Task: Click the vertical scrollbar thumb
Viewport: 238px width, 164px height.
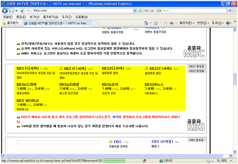Action: 235,79
